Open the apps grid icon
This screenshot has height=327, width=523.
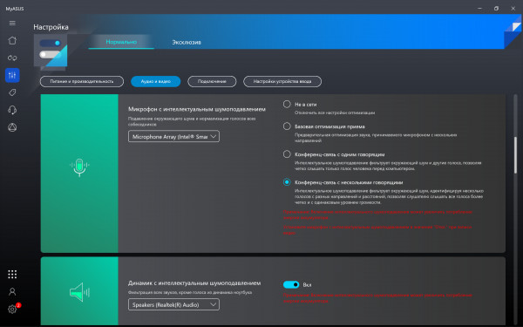pyautogui.click(x=12, y=275)
